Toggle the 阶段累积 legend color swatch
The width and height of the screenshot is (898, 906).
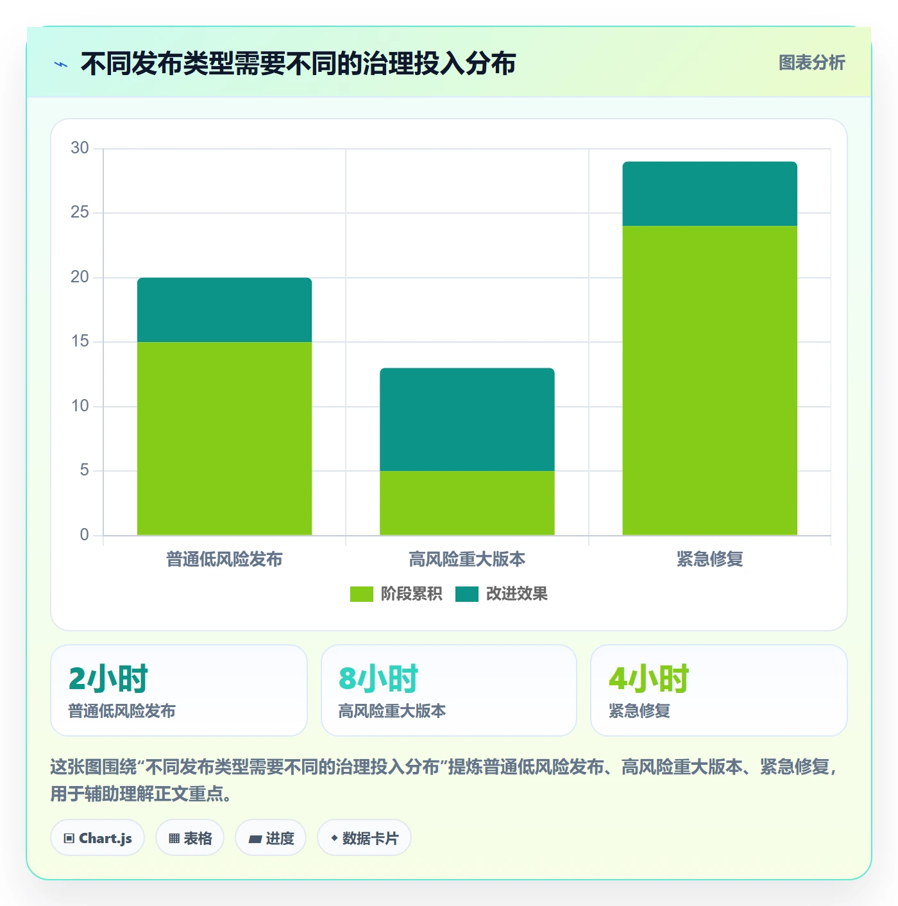[x=361, y=594]
